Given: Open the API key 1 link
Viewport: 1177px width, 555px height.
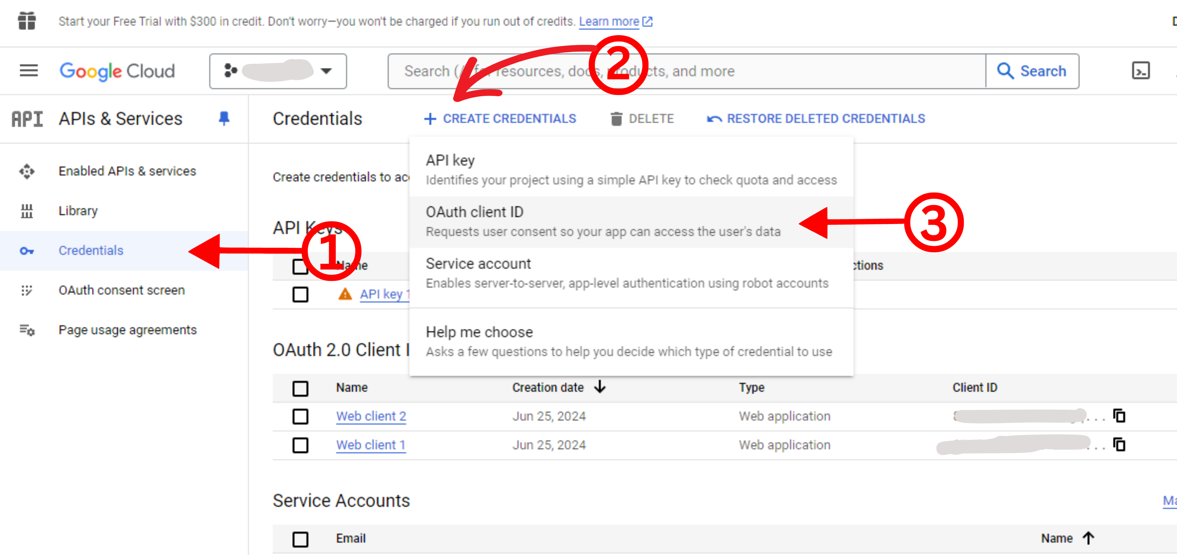Looking at the screenshot, I should [385, 294].
